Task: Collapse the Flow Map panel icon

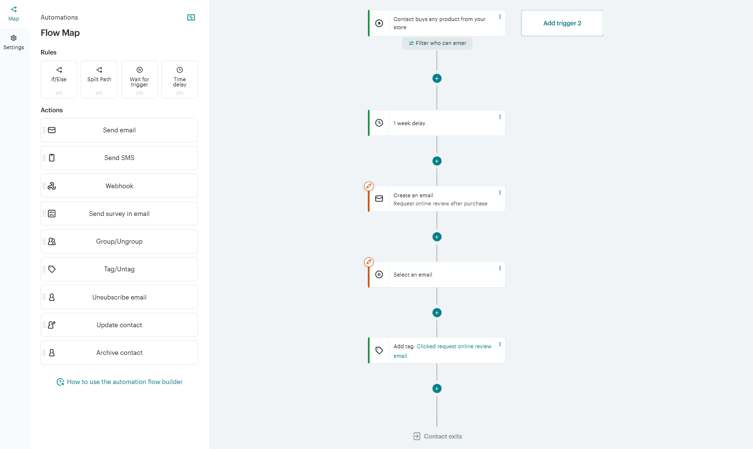Action: (191, 17)
